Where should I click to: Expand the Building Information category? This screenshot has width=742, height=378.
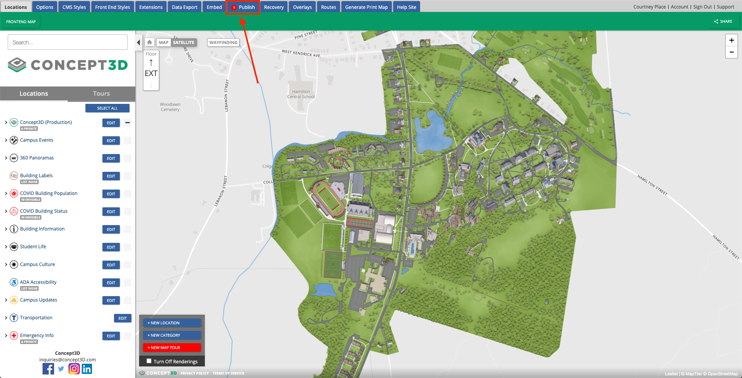point(6,229)
